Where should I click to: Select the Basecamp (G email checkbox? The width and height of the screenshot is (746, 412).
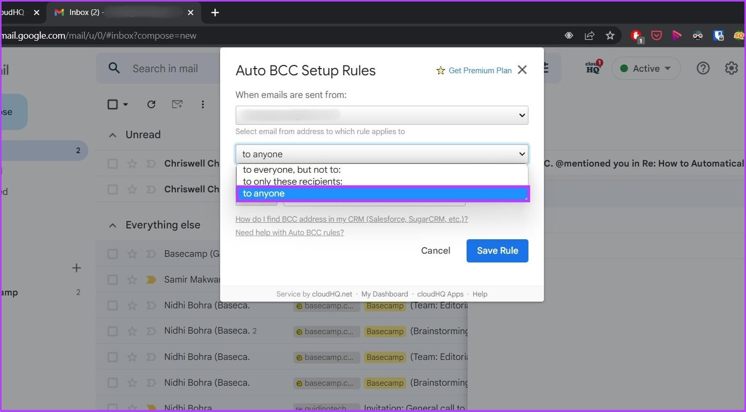112,254
